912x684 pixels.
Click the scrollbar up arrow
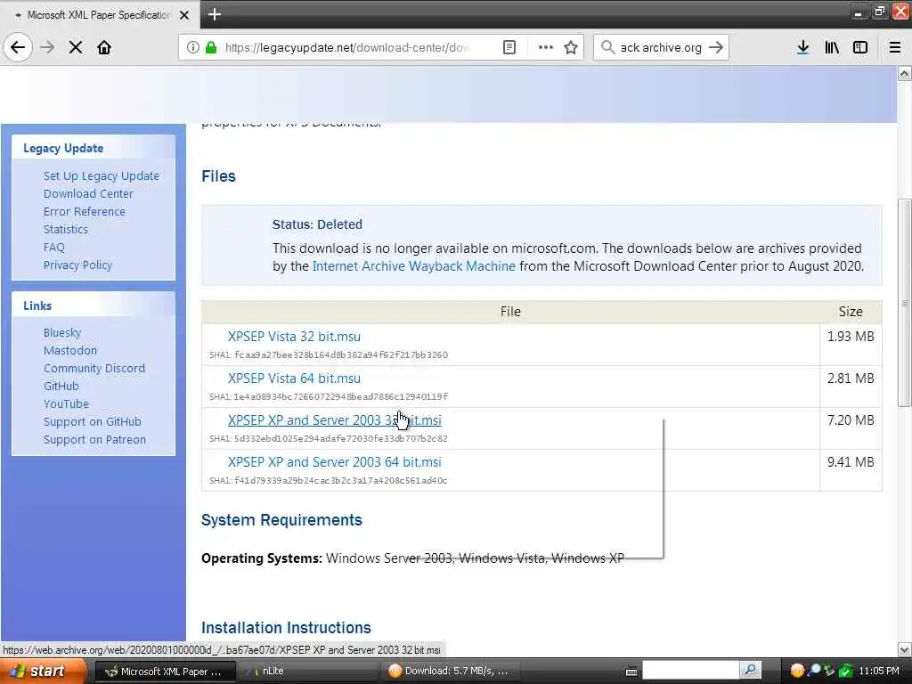coord(904,73)
